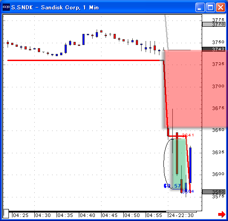The width and height of the screenshot is (228, 221).
Task: Click the 3650 price label
Action: tap(218, 130)
